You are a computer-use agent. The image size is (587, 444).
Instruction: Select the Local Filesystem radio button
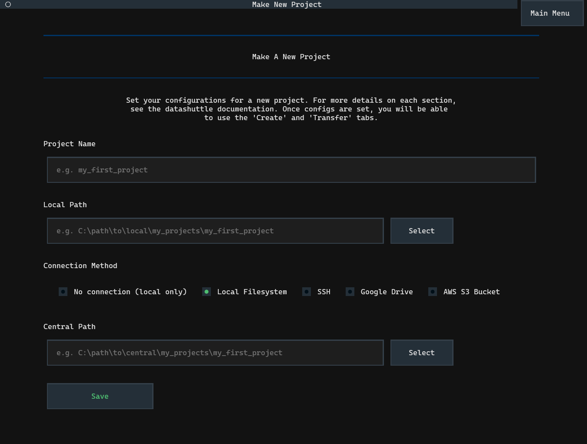click(207, 292)
